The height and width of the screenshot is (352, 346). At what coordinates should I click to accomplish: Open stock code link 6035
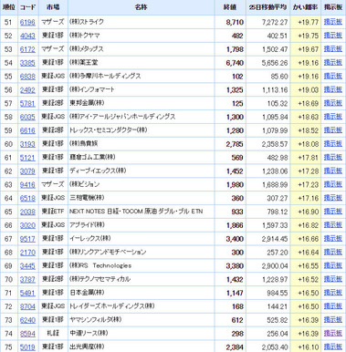(27, 117)
